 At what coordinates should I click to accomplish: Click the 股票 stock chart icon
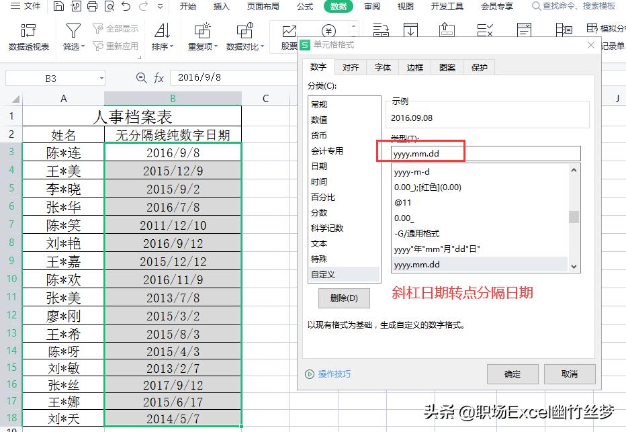coord(289,32)
